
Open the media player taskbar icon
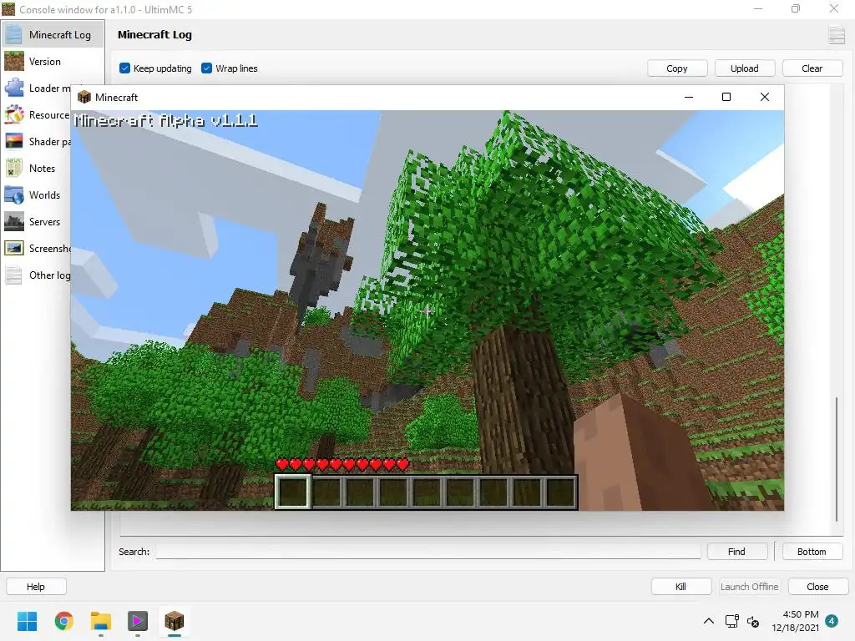point(138,621)
